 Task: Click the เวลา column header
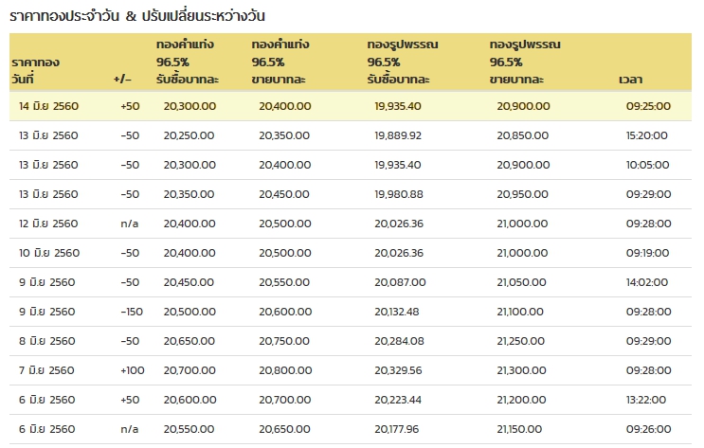[x=630, y=80]
